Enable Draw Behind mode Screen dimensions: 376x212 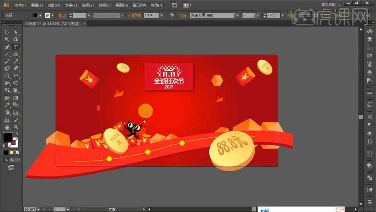[12, 160]
